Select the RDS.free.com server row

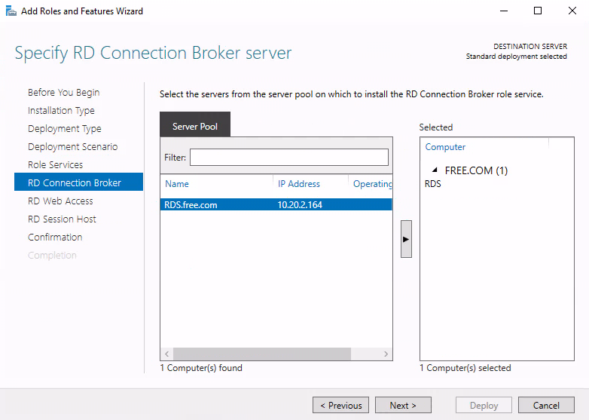point(276,204)
